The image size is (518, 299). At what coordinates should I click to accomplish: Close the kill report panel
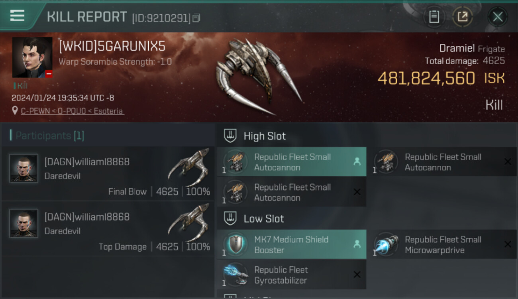[x=497, y=17]
